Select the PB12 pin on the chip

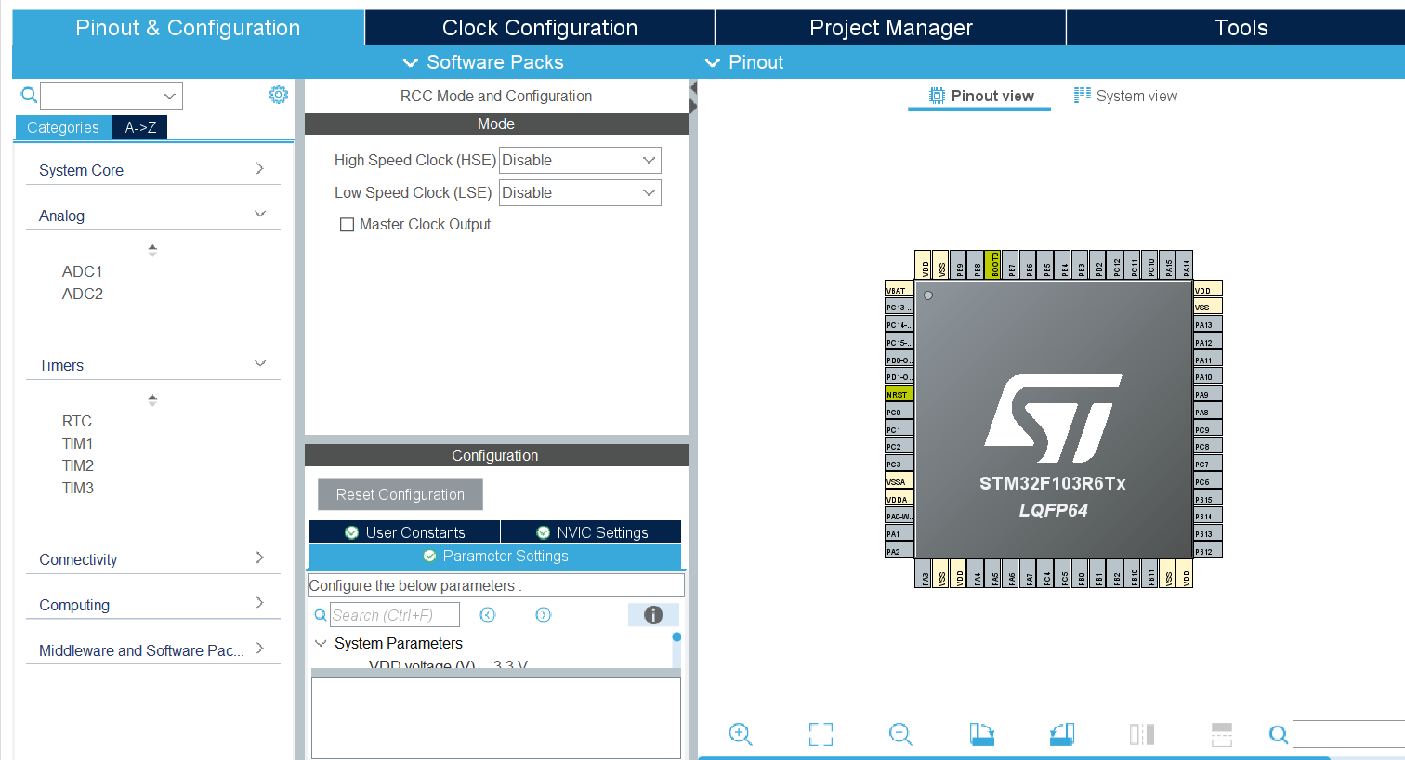point(1207,551)
